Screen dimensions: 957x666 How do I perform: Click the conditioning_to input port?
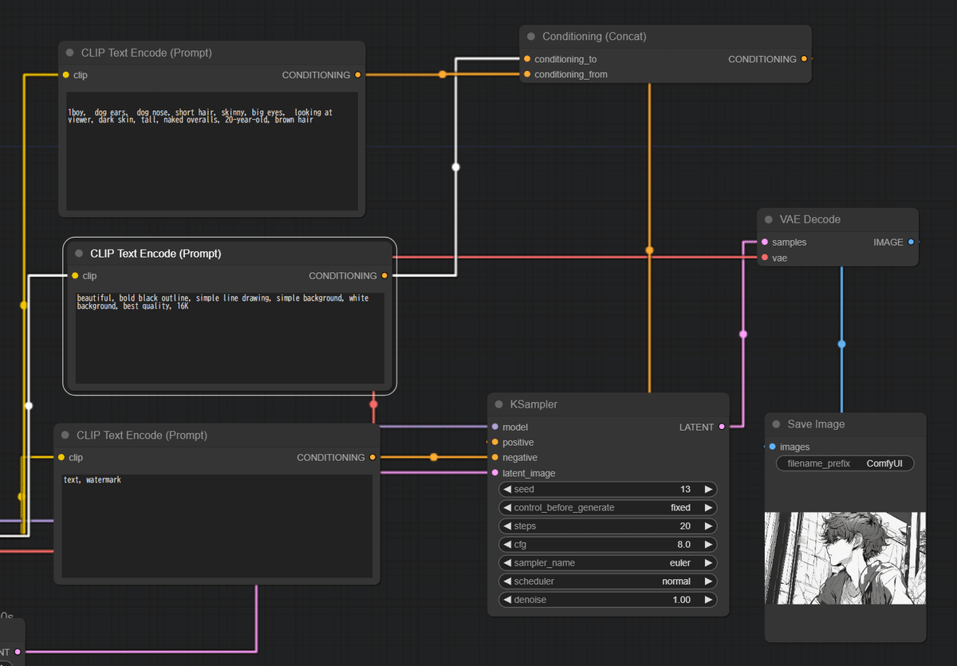coord(527,59)
